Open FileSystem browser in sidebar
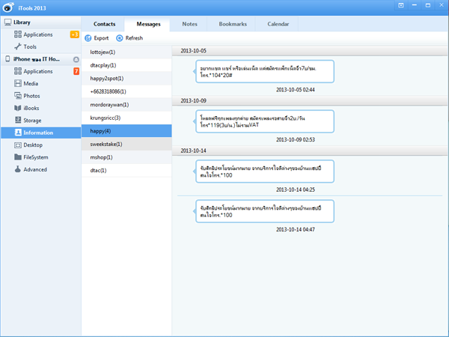Screen dimensions: 449x337 [x=36, y=157]
